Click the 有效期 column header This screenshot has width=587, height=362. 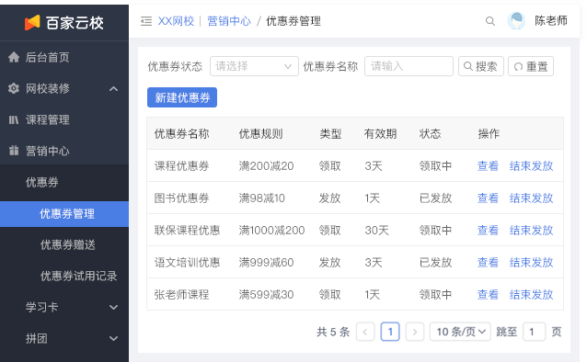[380, 133]
